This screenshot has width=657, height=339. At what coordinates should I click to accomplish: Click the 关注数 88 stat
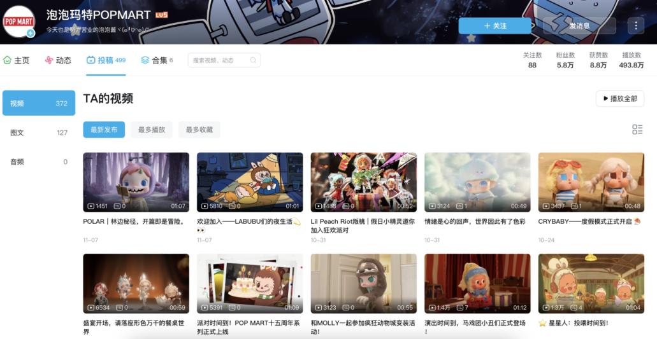click(x=532, y=60)
